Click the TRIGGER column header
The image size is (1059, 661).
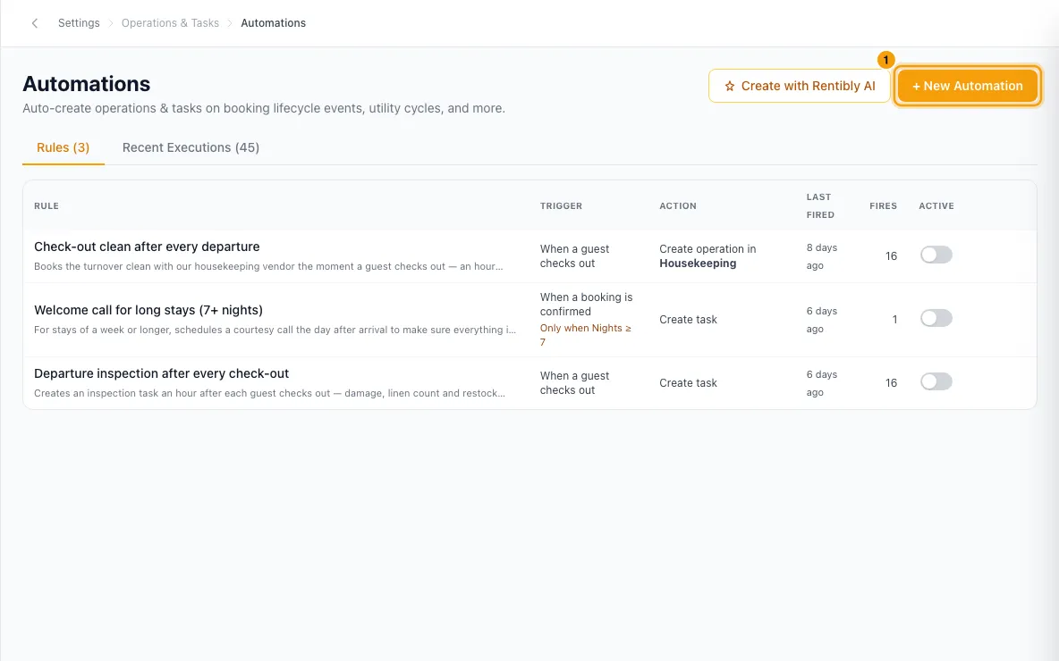pos(561,206)
